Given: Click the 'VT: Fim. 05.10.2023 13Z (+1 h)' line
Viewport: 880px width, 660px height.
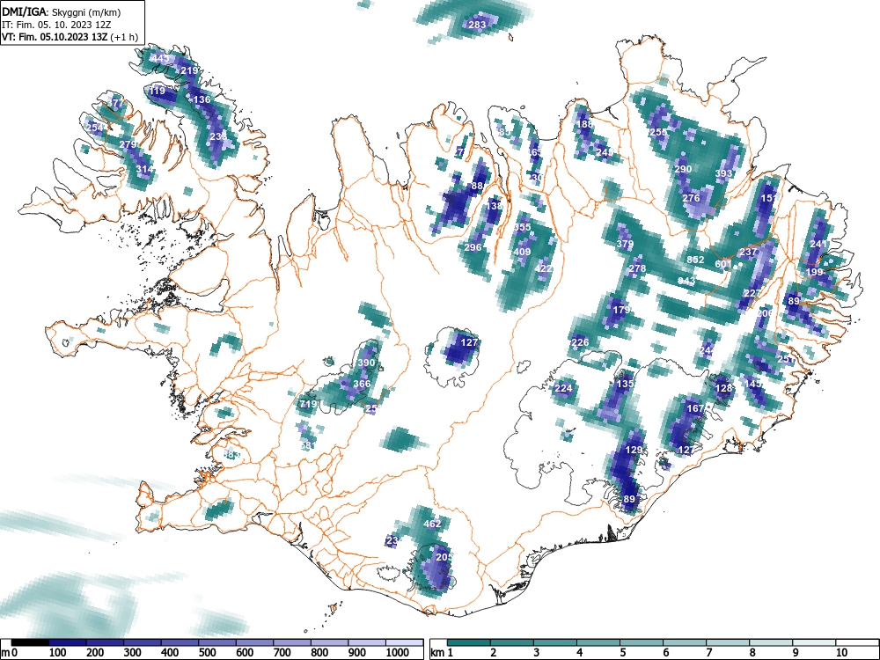Looking at the screenshot, I should [x=70, y=38].
